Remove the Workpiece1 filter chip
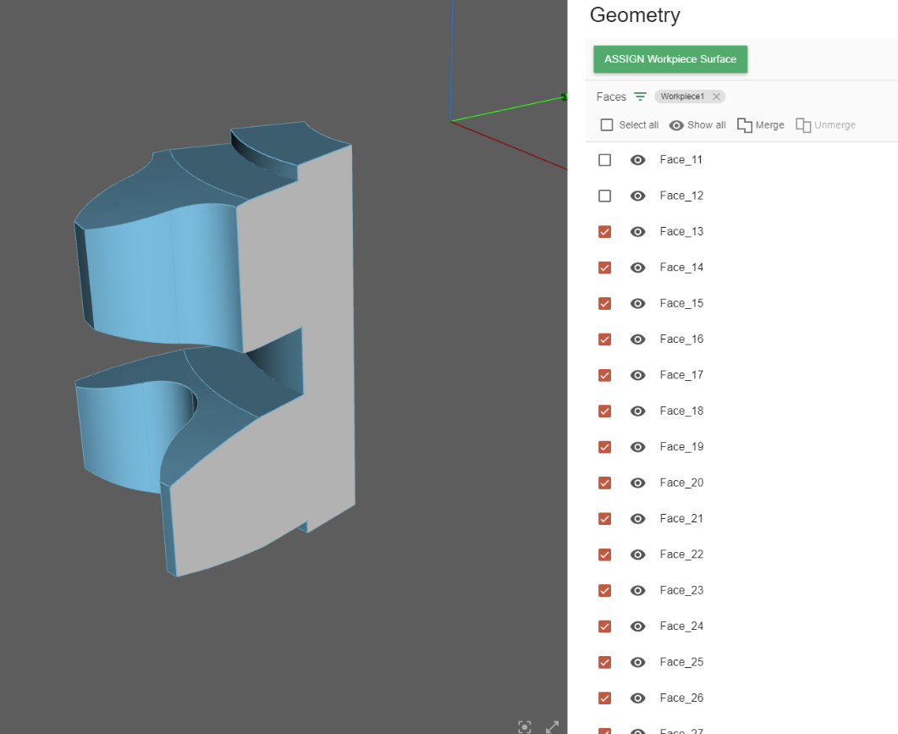 pos(716,97)
